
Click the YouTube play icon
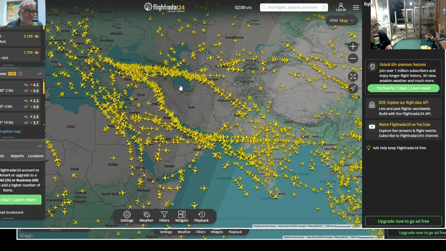tap(372, 127)
